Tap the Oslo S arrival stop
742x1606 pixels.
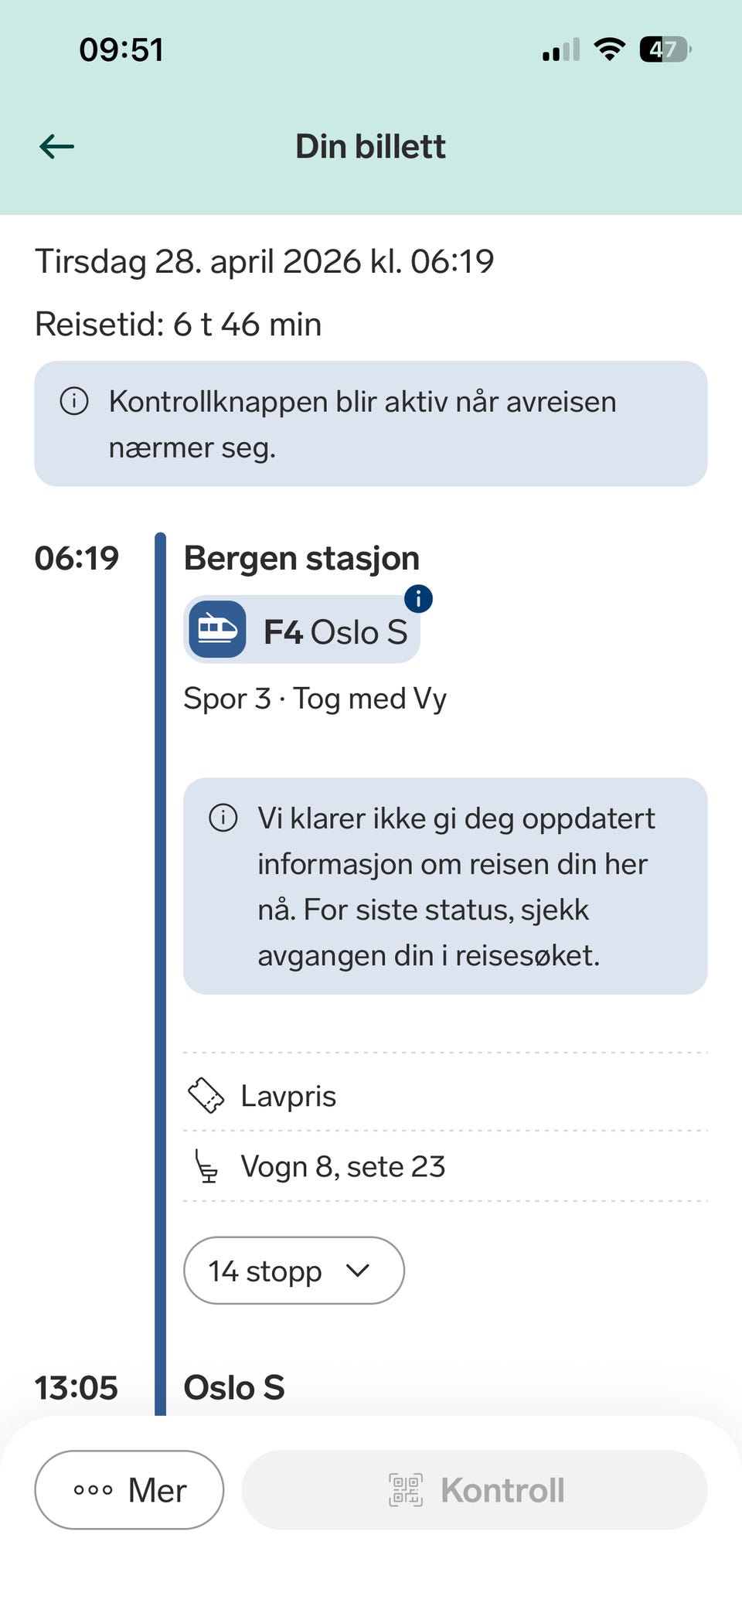pos(234,1387)
